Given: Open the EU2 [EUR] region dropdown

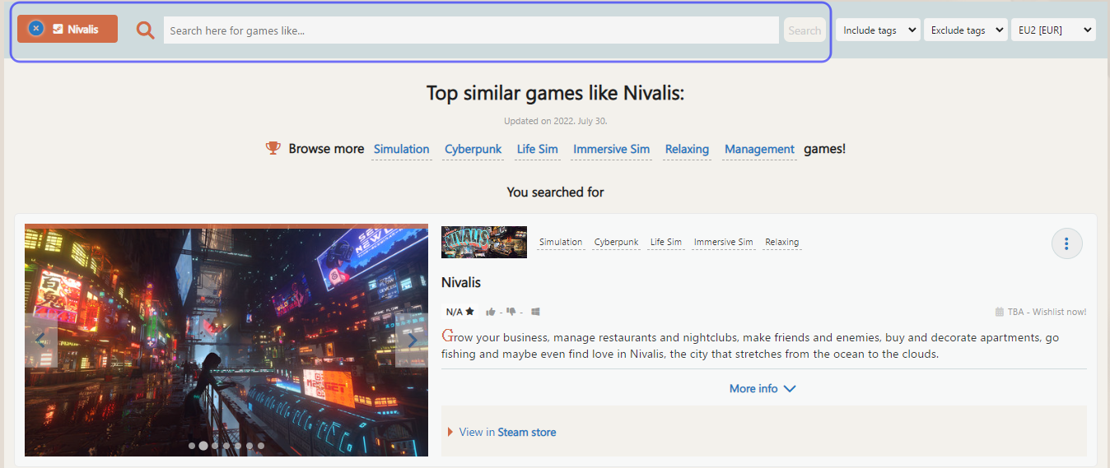Looking at the screenshot, I should coord(1052,30).
